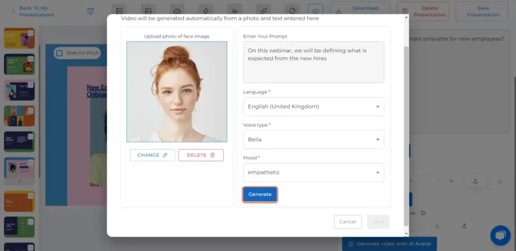Select the fourth colorful grid slide thumbnail
This screenshot has height=251, width=516.
click(x=19, y=115)
